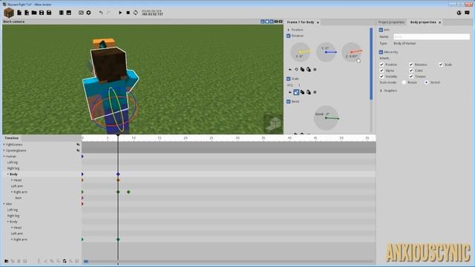This screenshot has height=267, width=475.
Task: Copy rotation values icon
Action: click(302, 70)
